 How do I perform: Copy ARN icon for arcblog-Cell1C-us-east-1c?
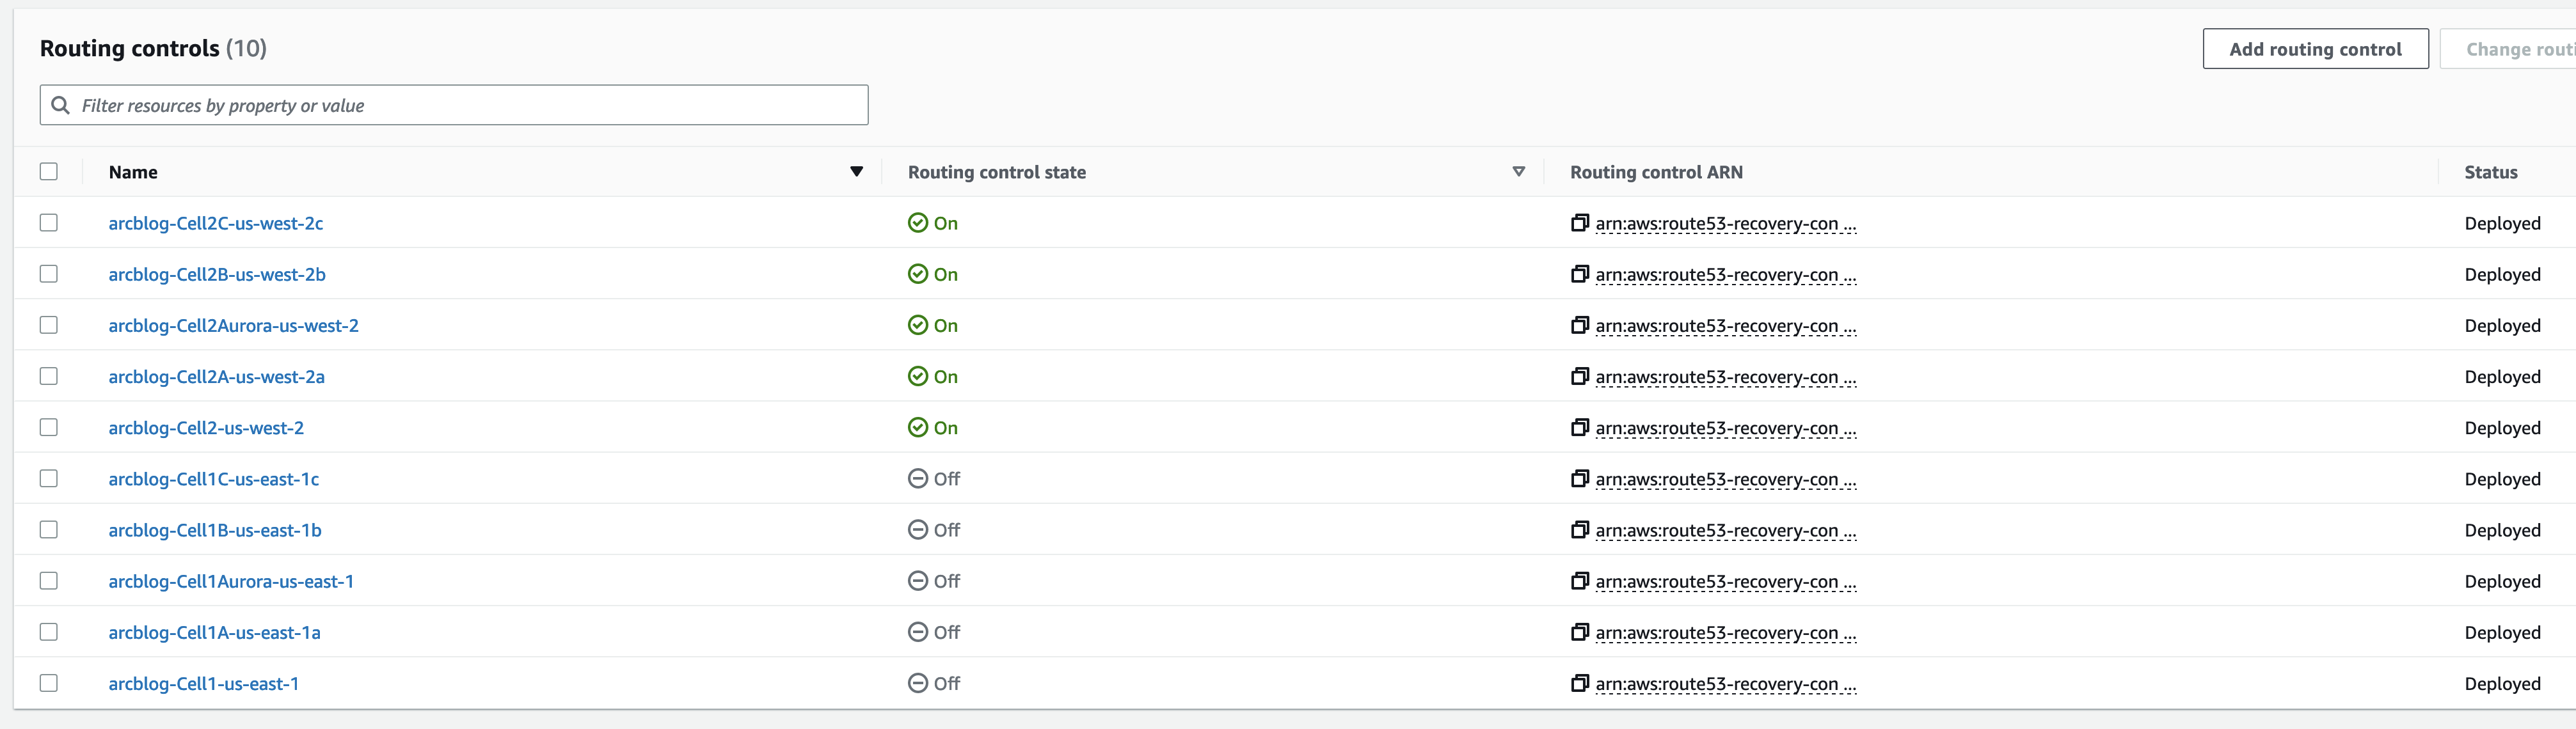coord(1579,478)
